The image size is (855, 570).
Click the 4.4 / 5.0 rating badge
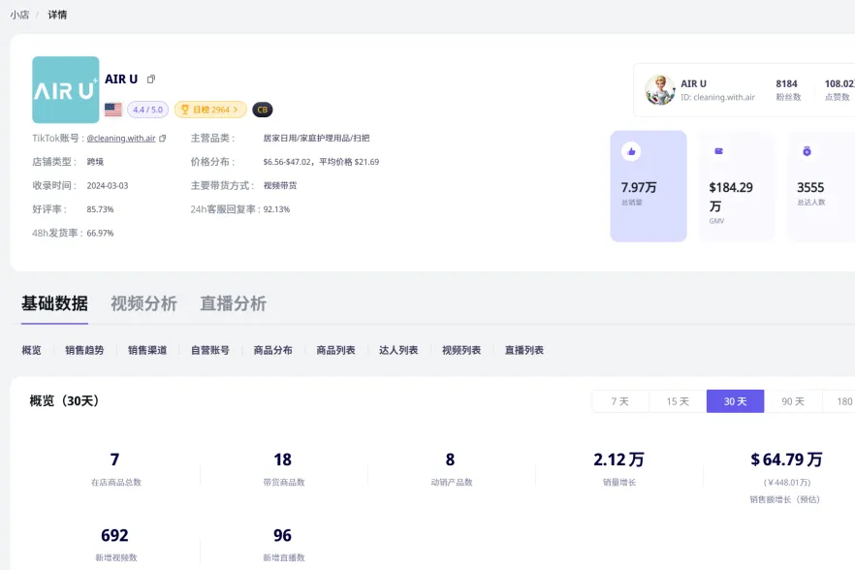pyautogui.click(x=148, y=110)
